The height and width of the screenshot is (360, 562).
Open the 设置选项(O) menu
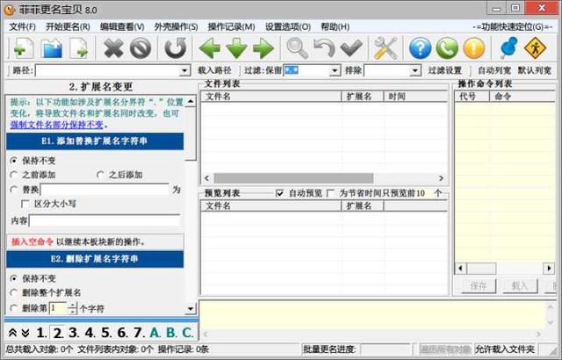[288, 27]
